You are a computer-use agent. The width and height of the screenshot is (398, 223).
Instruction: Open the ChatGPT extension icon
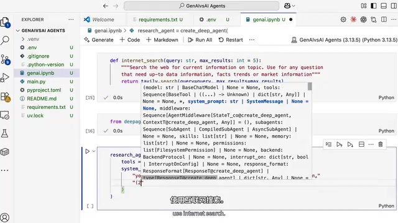click(x=363, y=19)
